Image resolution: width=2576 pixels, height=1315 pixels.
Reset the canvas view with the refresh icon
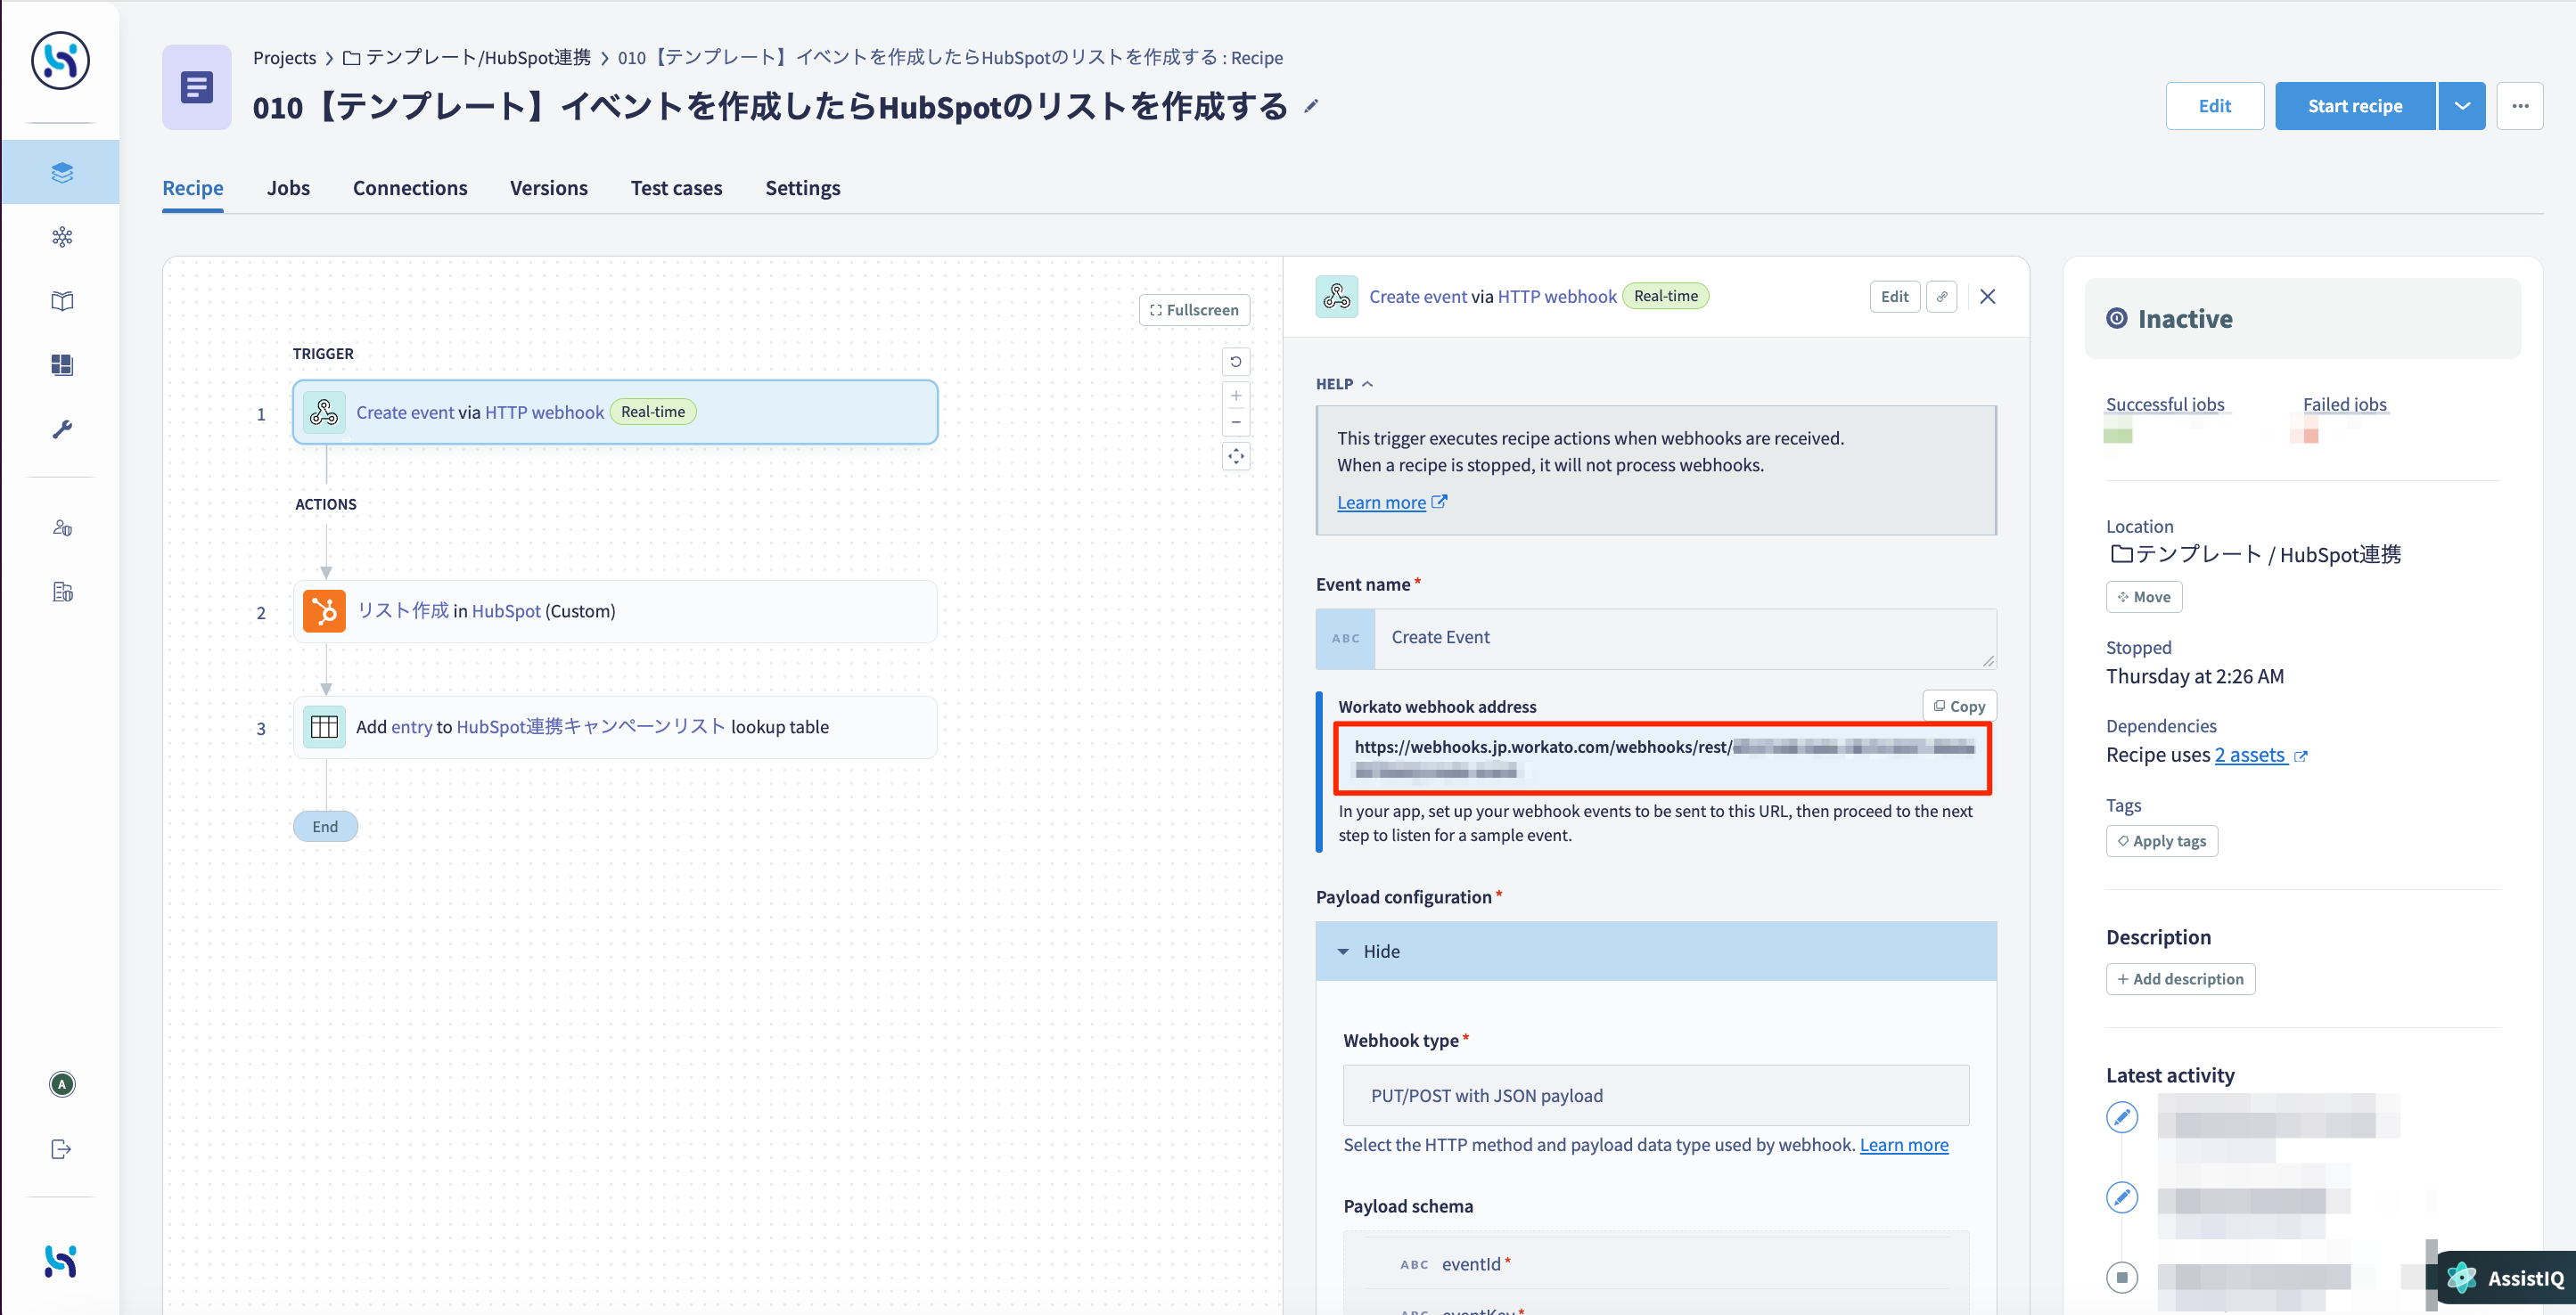coord(1236,361)
